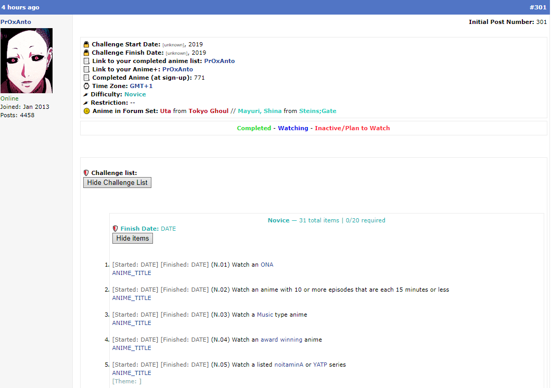Open PrOxAnto Anime+ link

[177, 69]
